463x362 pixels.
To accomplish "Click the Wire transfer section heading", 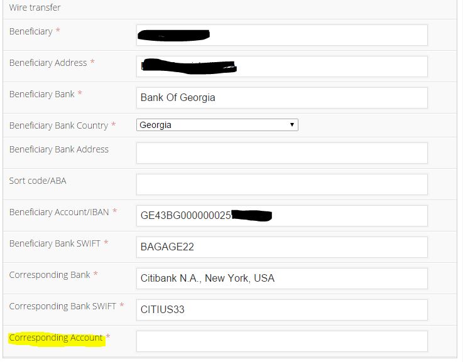I will pyautogui.click(x=35, y=8).
